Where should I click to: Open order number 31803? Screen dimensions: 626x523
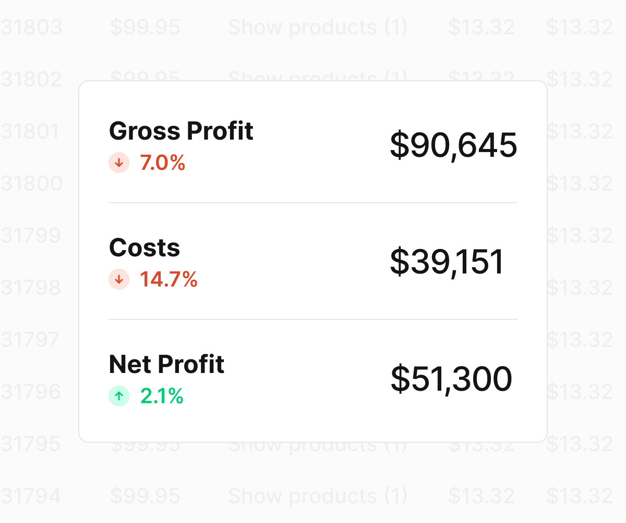[x=31, y=28]
